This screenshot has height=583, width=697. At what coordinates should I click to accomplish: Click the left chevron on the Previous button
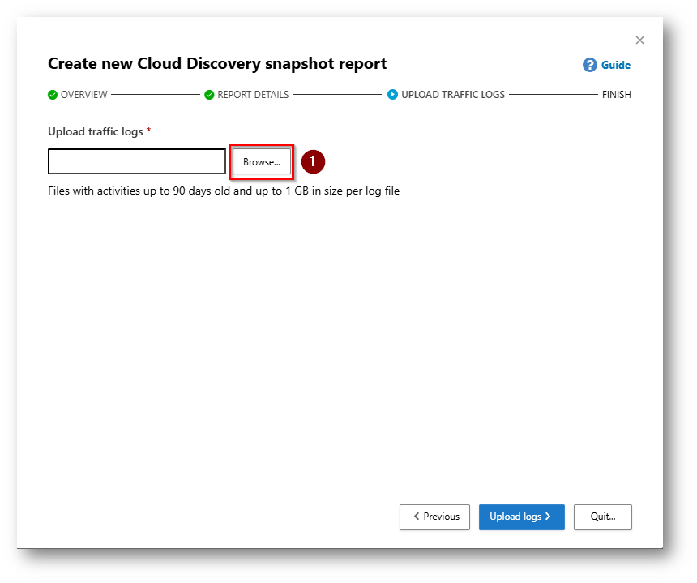[x=417, y=517]
